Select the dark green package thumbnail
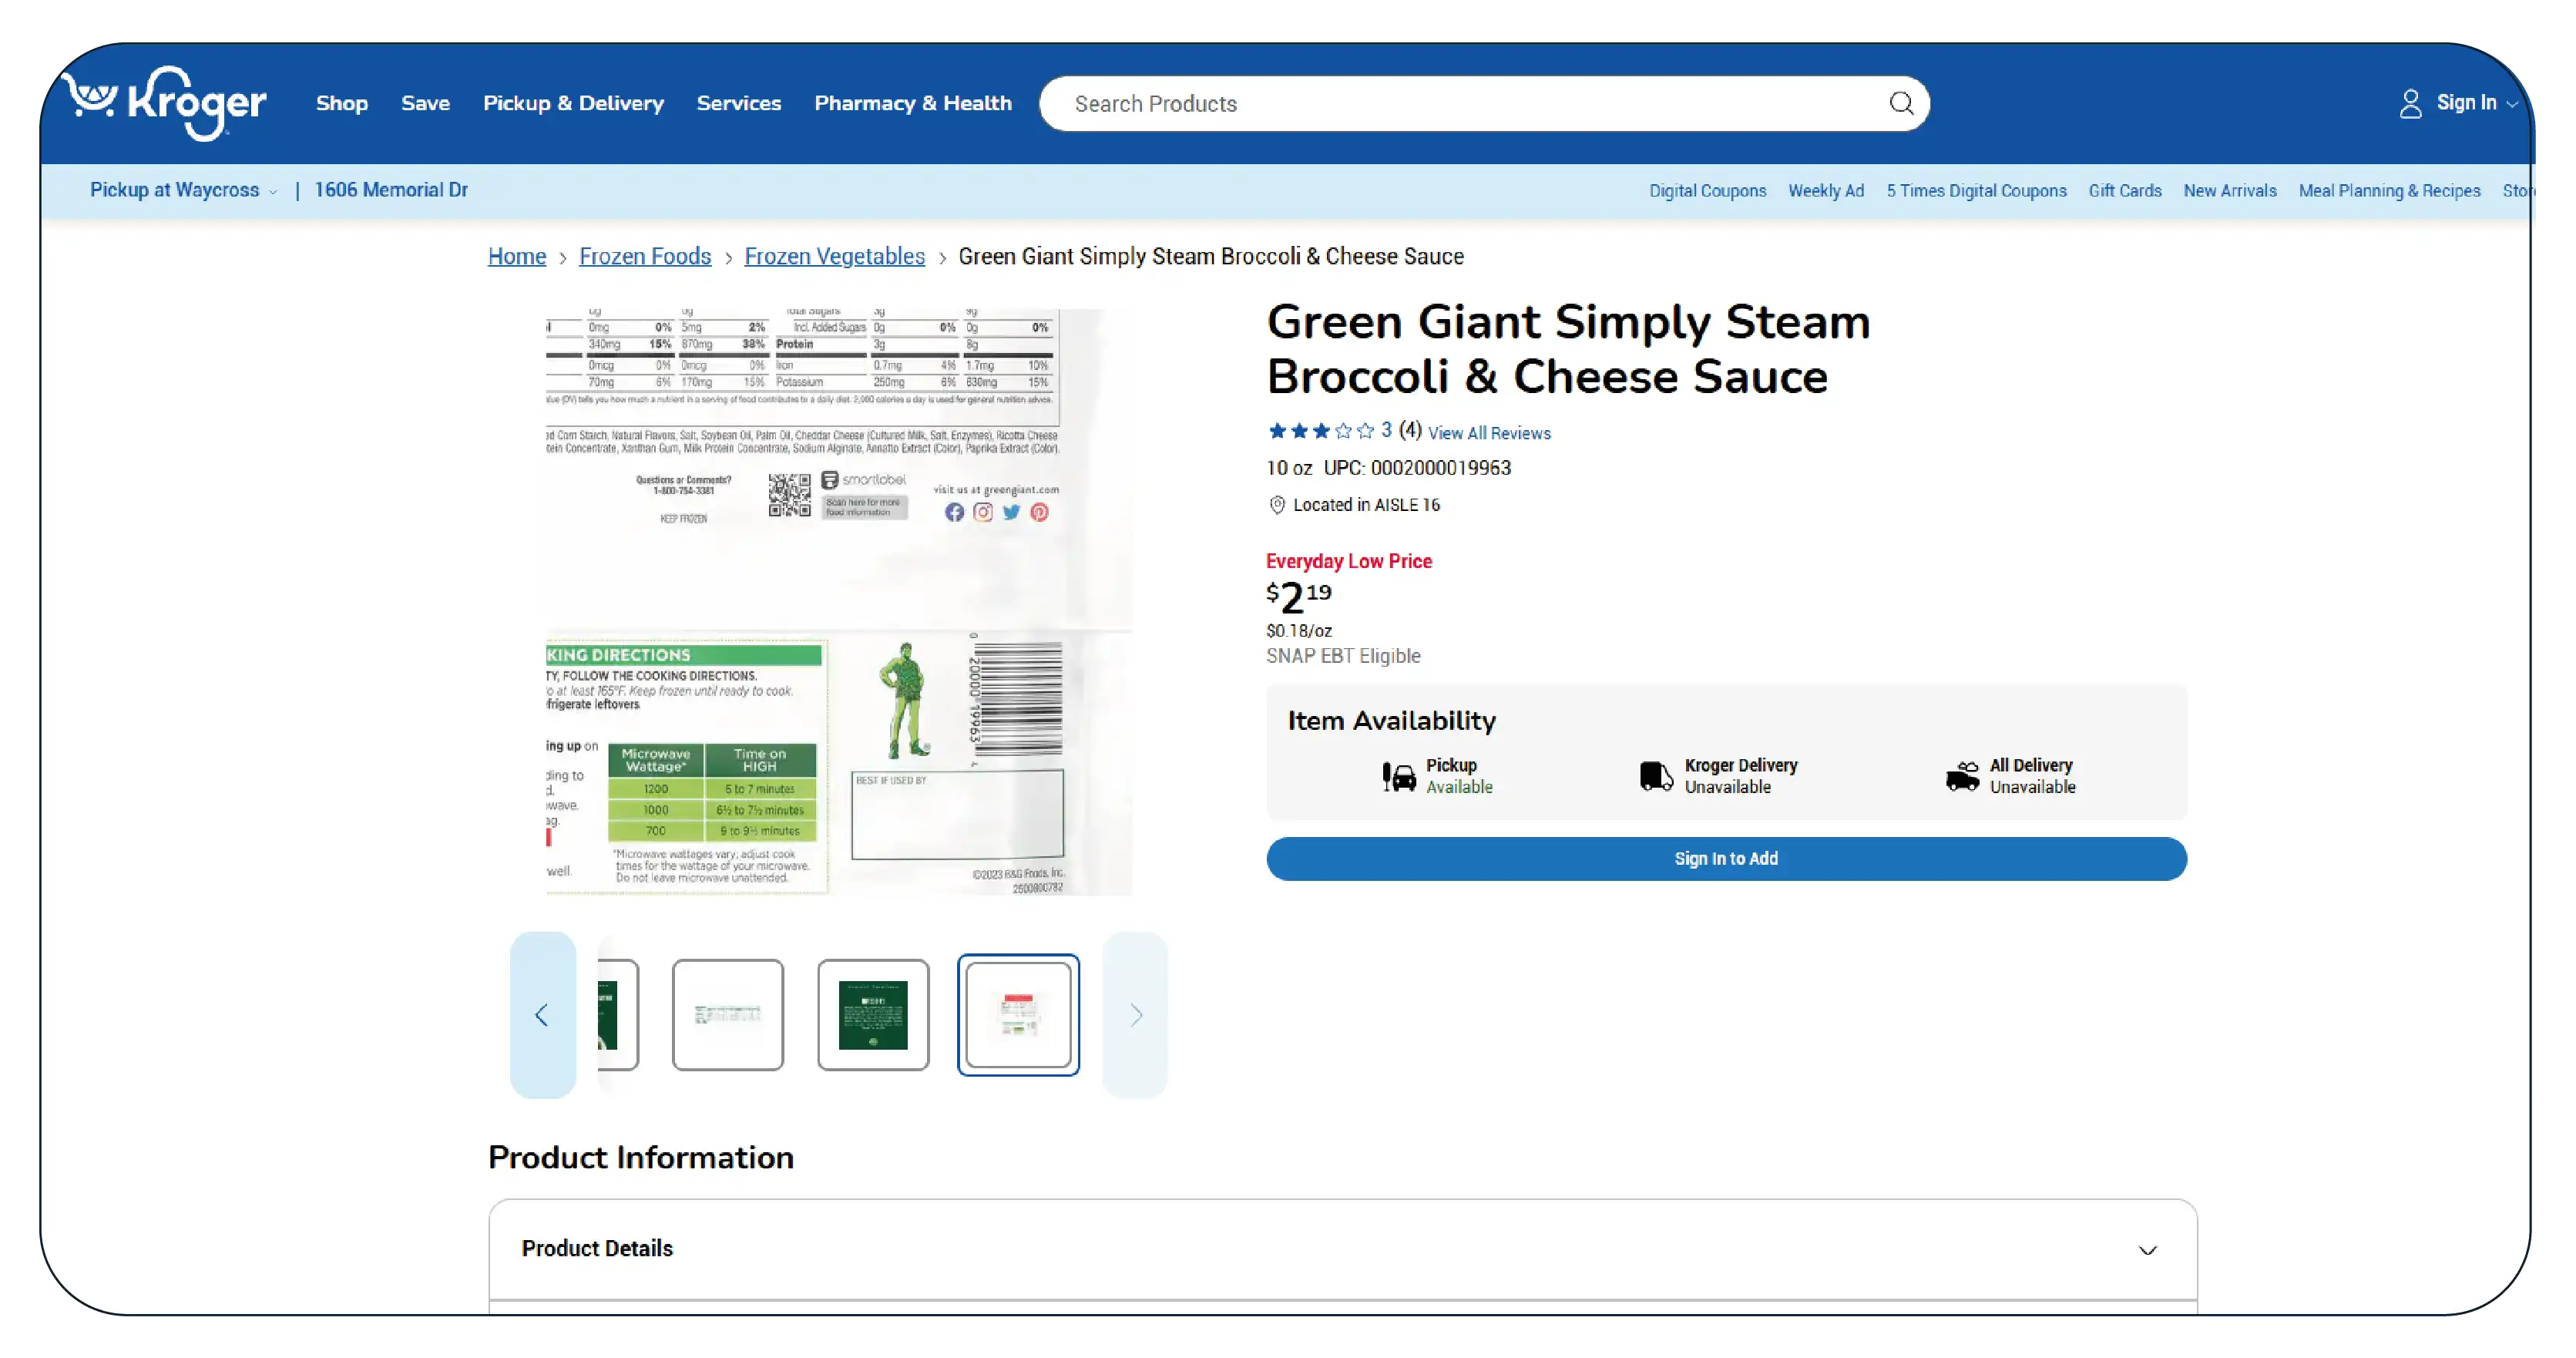The height and width of the screenshot is (1358, 2576). click(x=872, y=1015)
